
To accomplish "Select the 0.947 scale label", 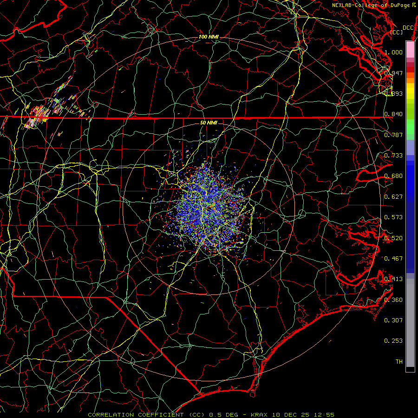I will 393,73.
